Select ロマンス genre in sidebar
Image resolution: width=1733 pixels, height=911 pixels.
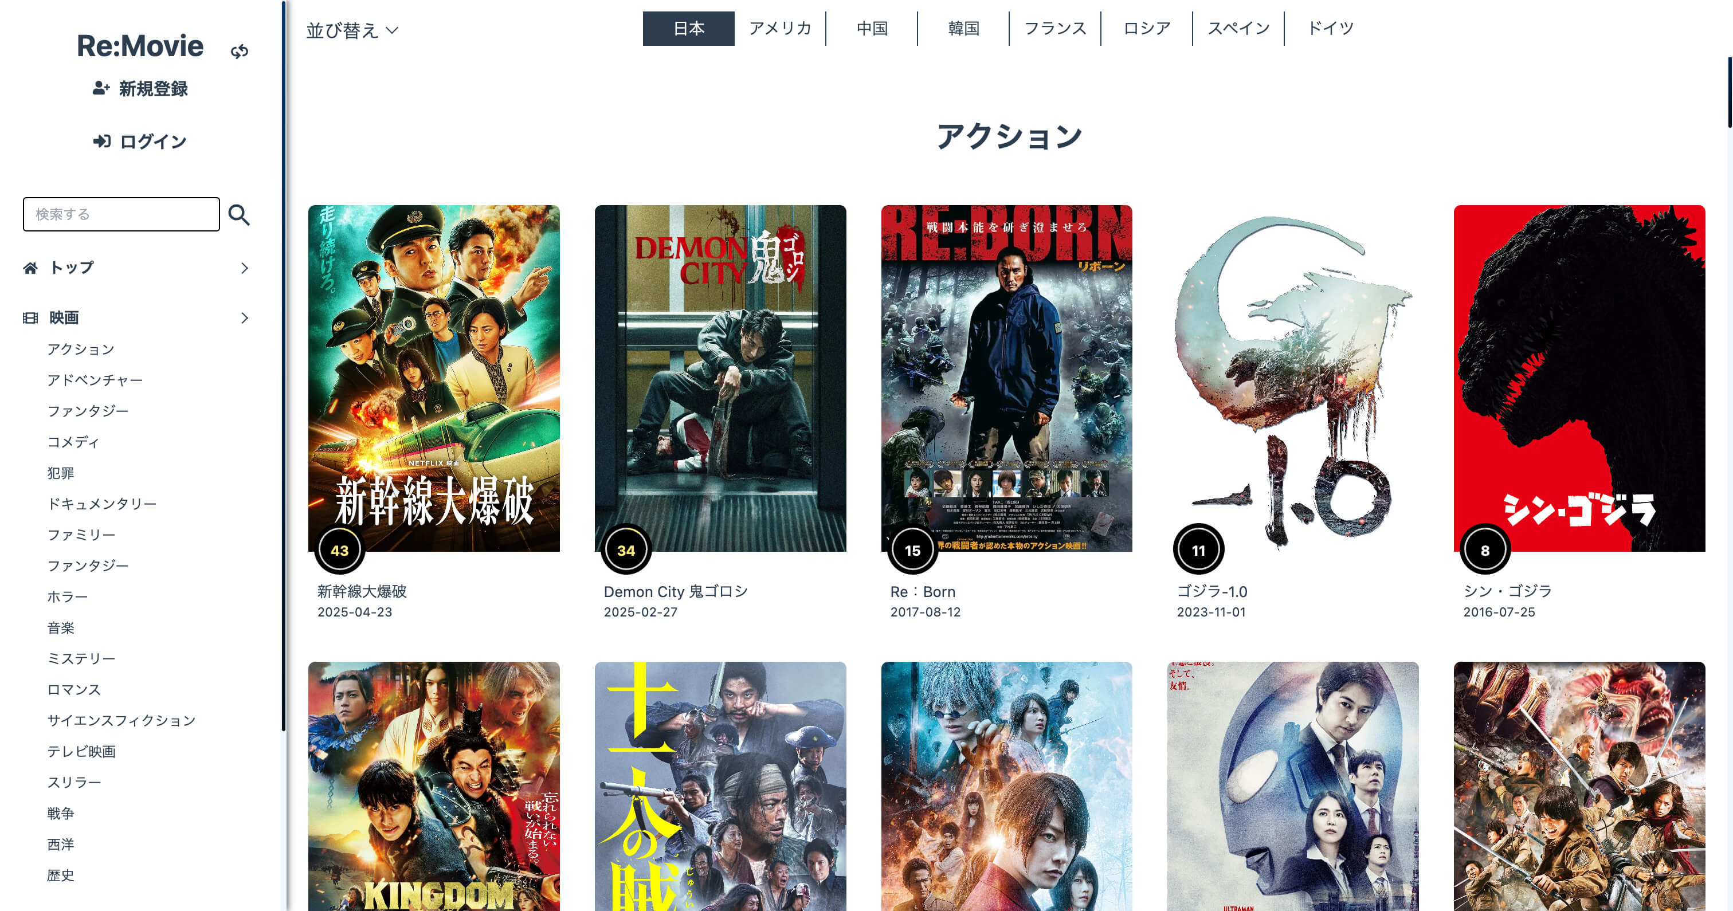point(74,690)
